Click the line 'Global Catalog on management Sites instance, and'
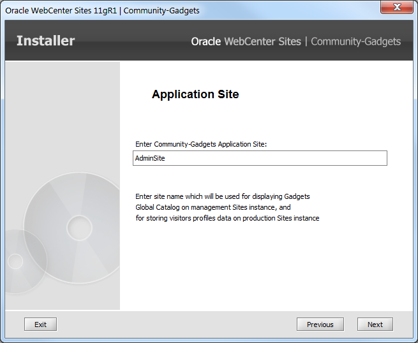The width and height of the screenshot is (418, 343). [x=213, y=207]
